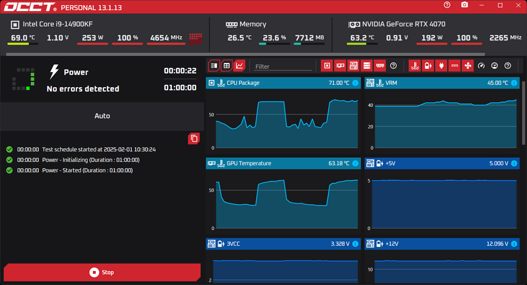
Task: Switch to the table view layout icon
Action: pyautogui.click(x=227, y=66)
